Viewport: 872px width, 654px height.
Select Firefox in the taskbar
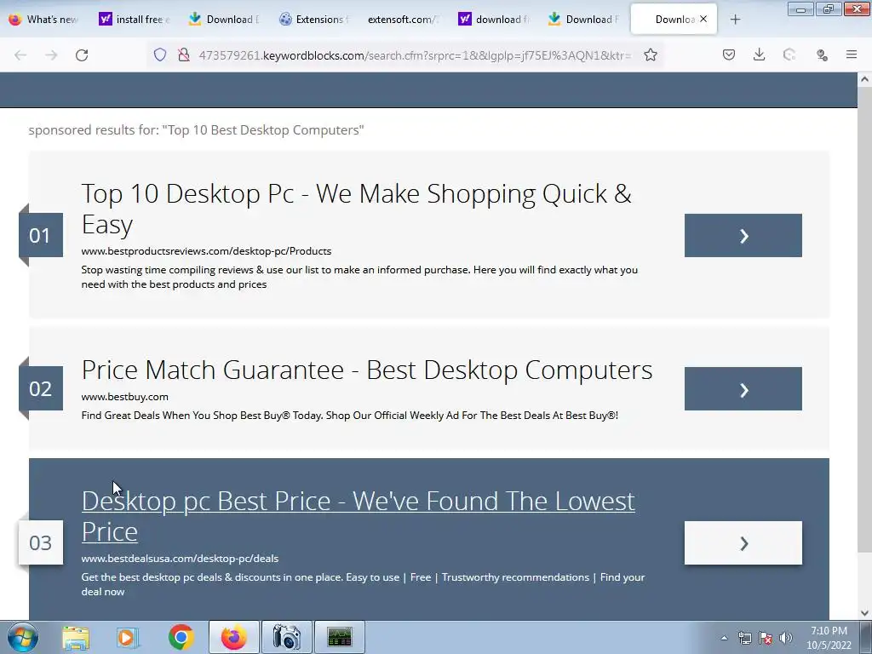(x=233, y=637)
